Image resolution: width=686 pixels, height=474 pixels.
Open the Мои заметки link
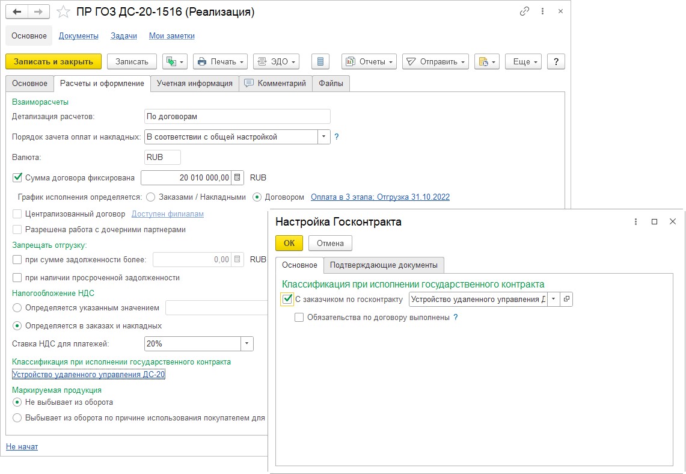pos(172,36)
